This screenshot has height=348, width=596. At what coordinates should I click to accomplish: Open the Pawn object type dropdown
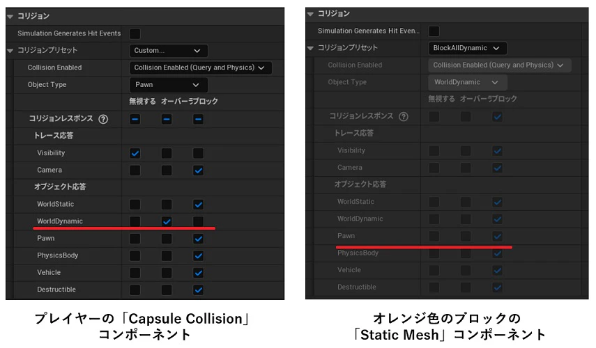pyautogui.click(x=169, y=85)
